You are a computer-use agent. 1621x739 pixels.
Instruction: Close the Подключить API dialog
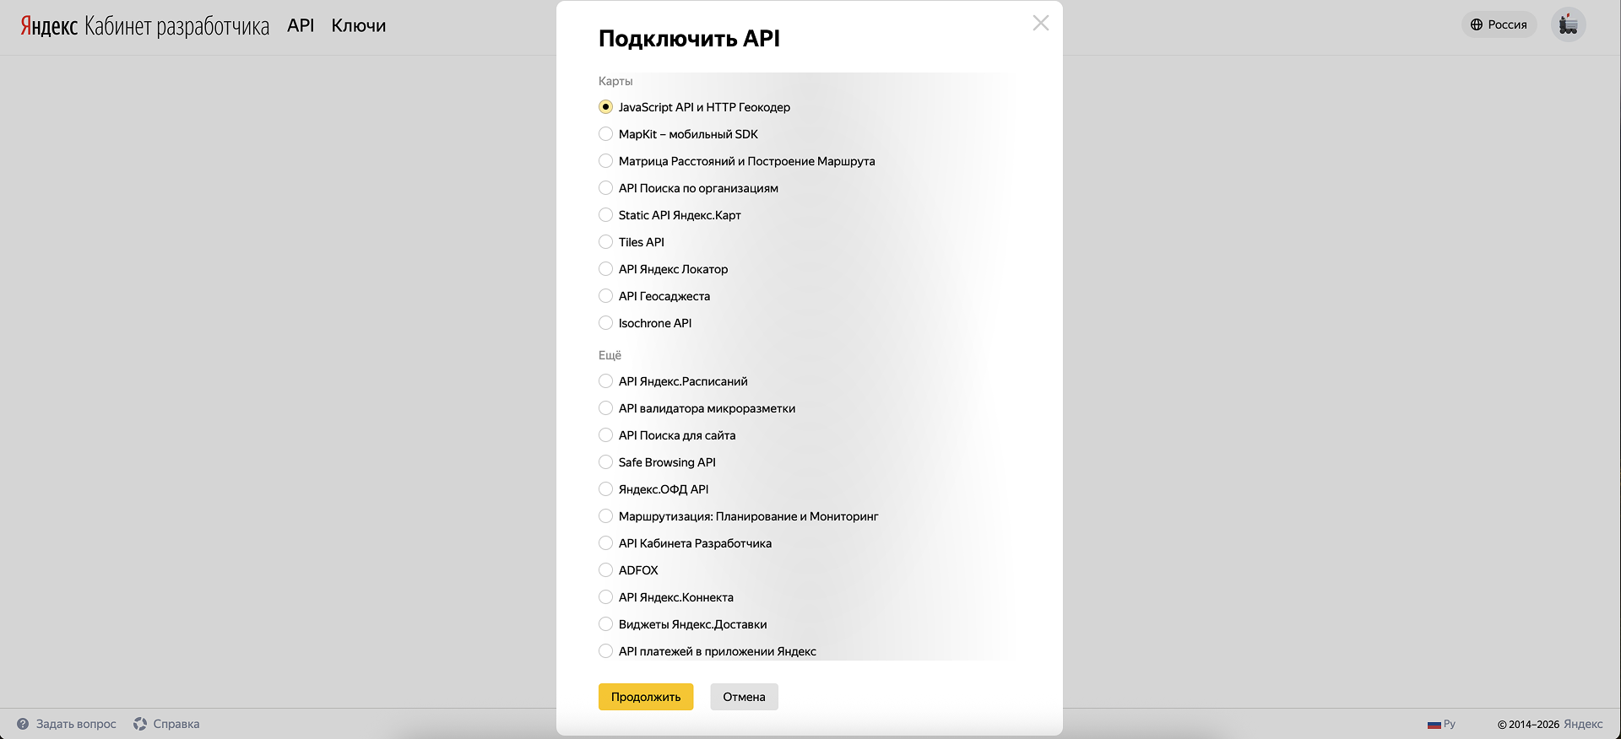pos(1040,24)
